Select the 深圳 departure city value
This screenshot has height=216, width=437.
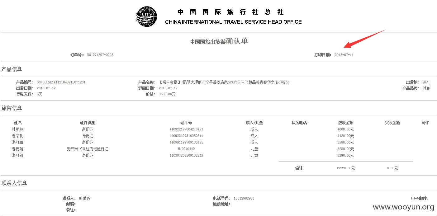pos(426,82)
